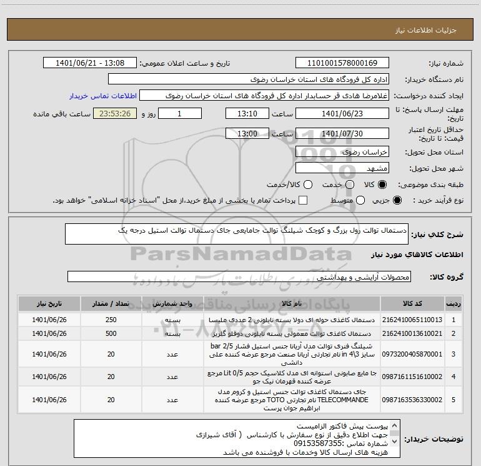Click the phone number 09153587355 in notes
The height and width of the screenshot is (466, 481).
coord(317,443)
